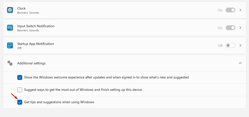
Task: Enable the Startup App Notification toggle
Action: [x=230, y=46]
